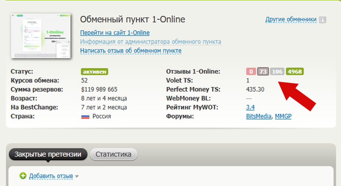
Task: Open the 1-Online site screenshot thumbnail
Action: [x=41, y=36]
